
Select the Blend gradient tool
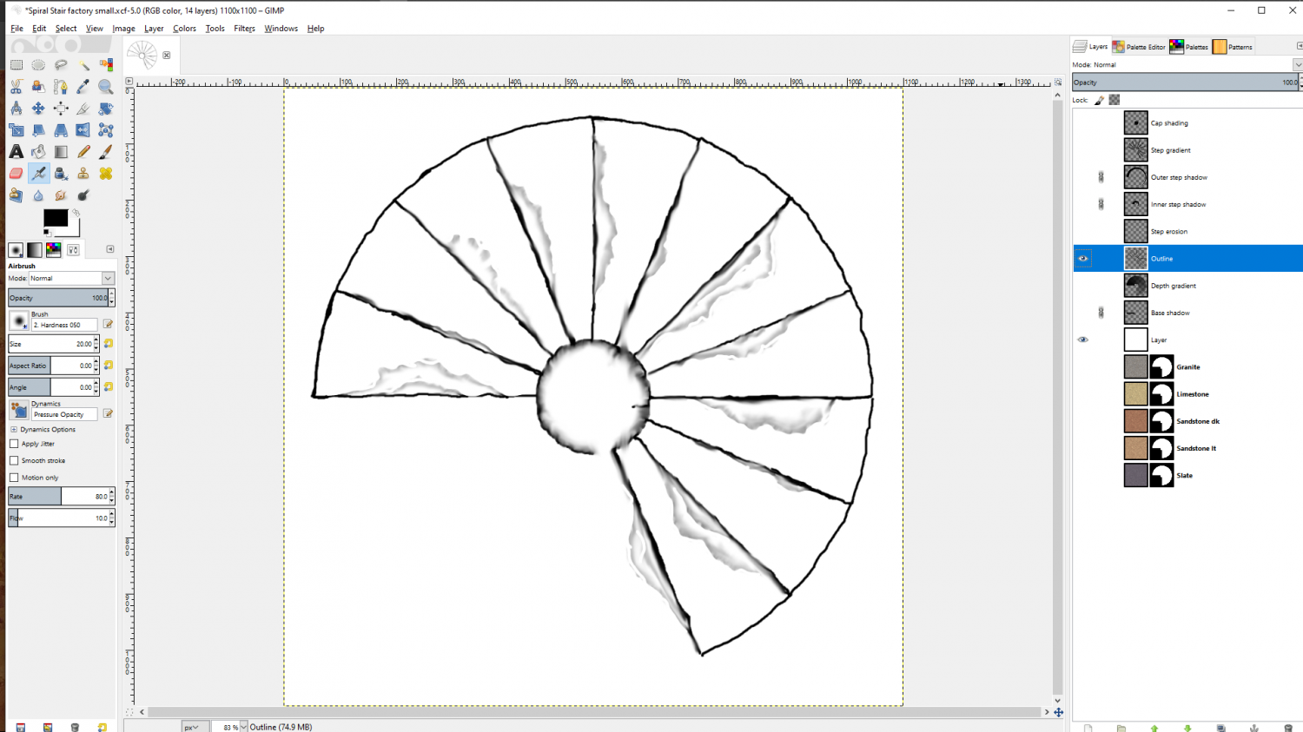pyautogui.click(x=61, y=152)
